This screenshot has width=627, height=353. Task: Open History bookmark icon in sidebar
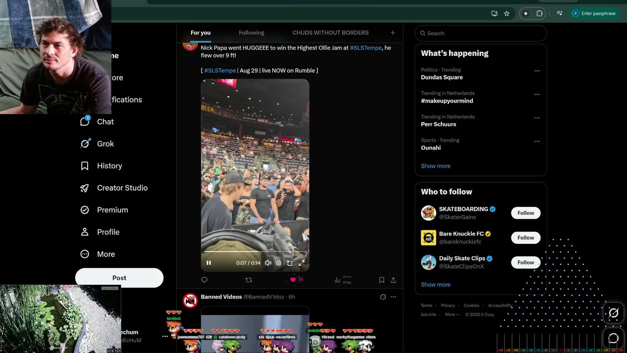pos(85,166)
